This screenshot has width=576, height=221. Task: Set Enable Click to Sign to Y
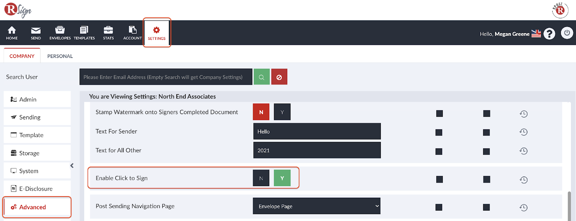pos(282,178)
